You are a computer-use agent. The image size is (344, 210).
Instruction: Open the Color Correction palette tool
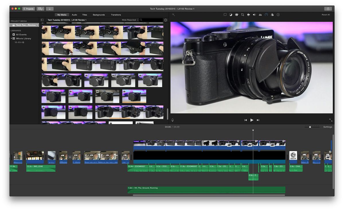click(236, 15)
